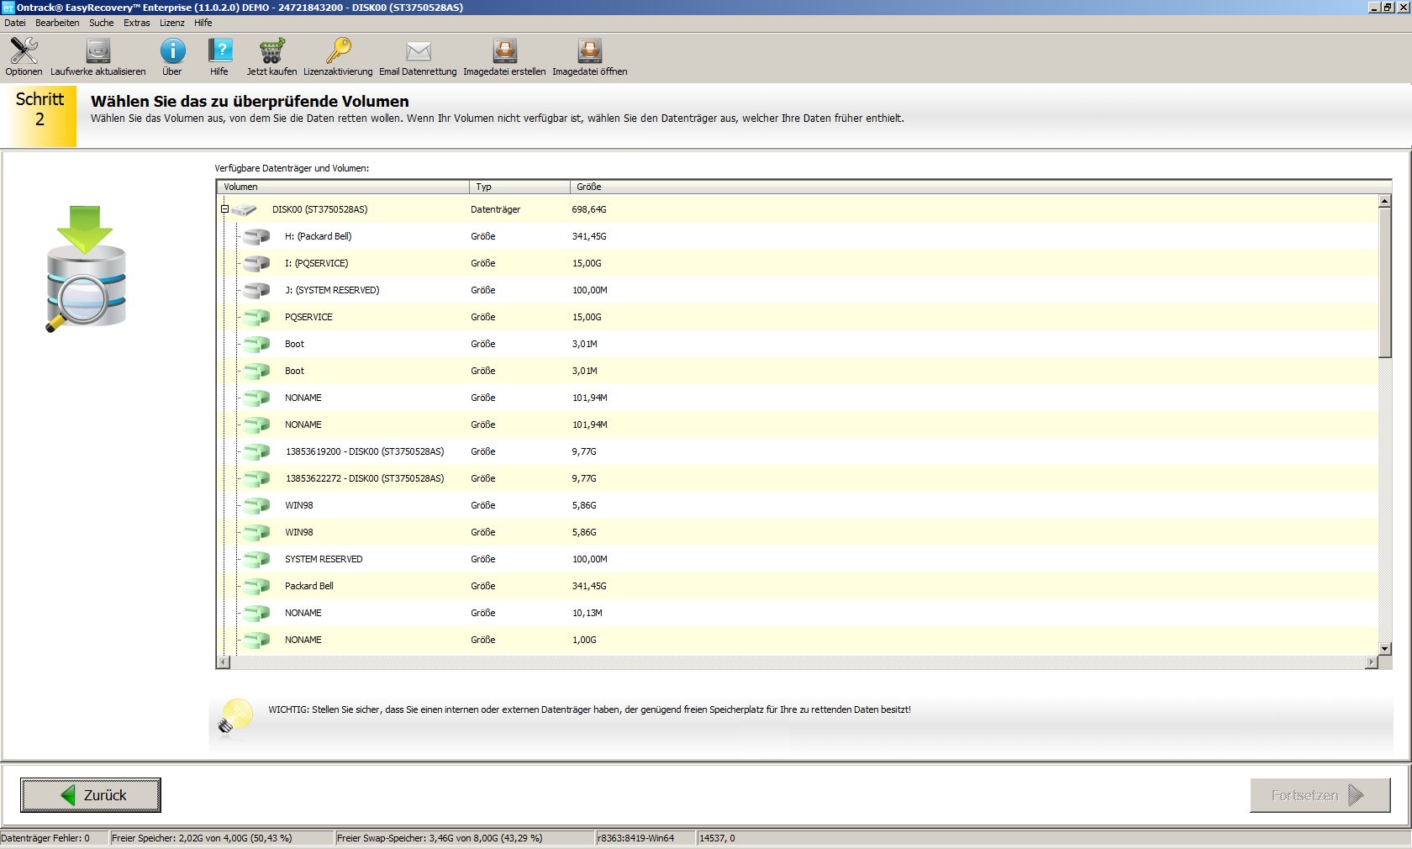Open the Extras menu
The height and width of the screenshot is (849, 1412).
coord(137,23)
